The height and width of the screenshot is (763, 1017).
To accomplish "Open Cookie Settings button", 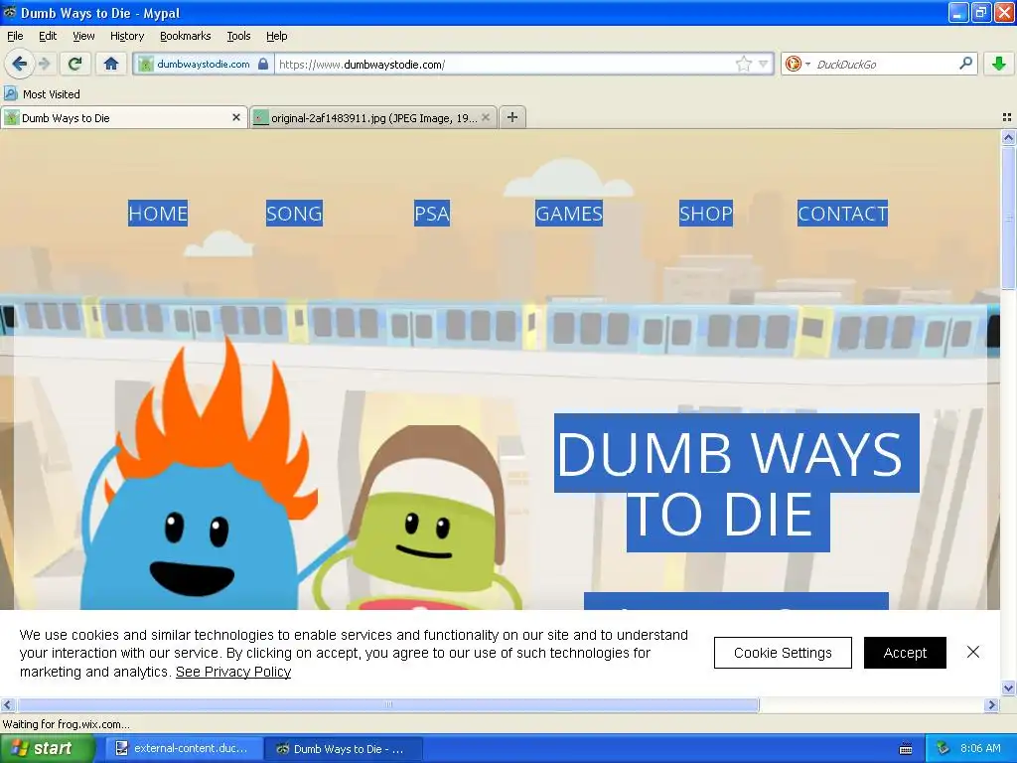I will coord(783,653).
